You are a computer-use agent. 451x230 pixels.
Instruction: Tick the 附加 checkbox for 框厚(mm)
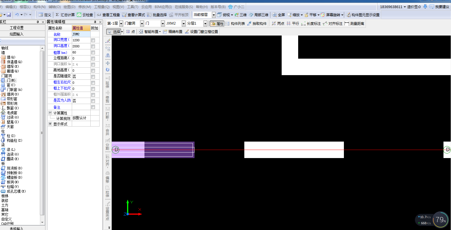coord(93,52)
